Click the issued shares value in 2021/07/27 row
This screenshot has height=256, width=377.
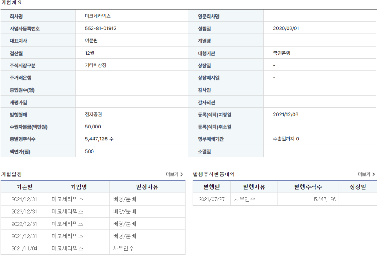[x=325, y=199]
